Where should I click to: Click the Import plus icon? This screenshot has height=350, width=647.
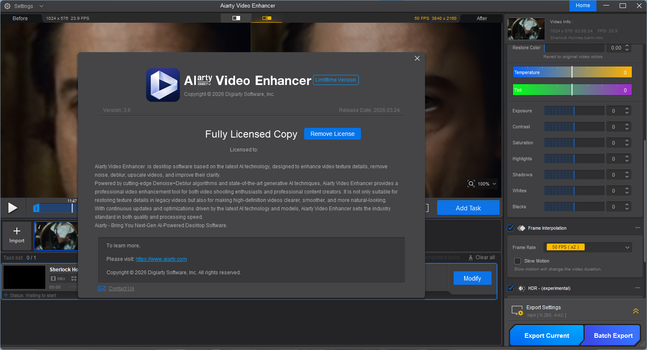click(17, 231)
